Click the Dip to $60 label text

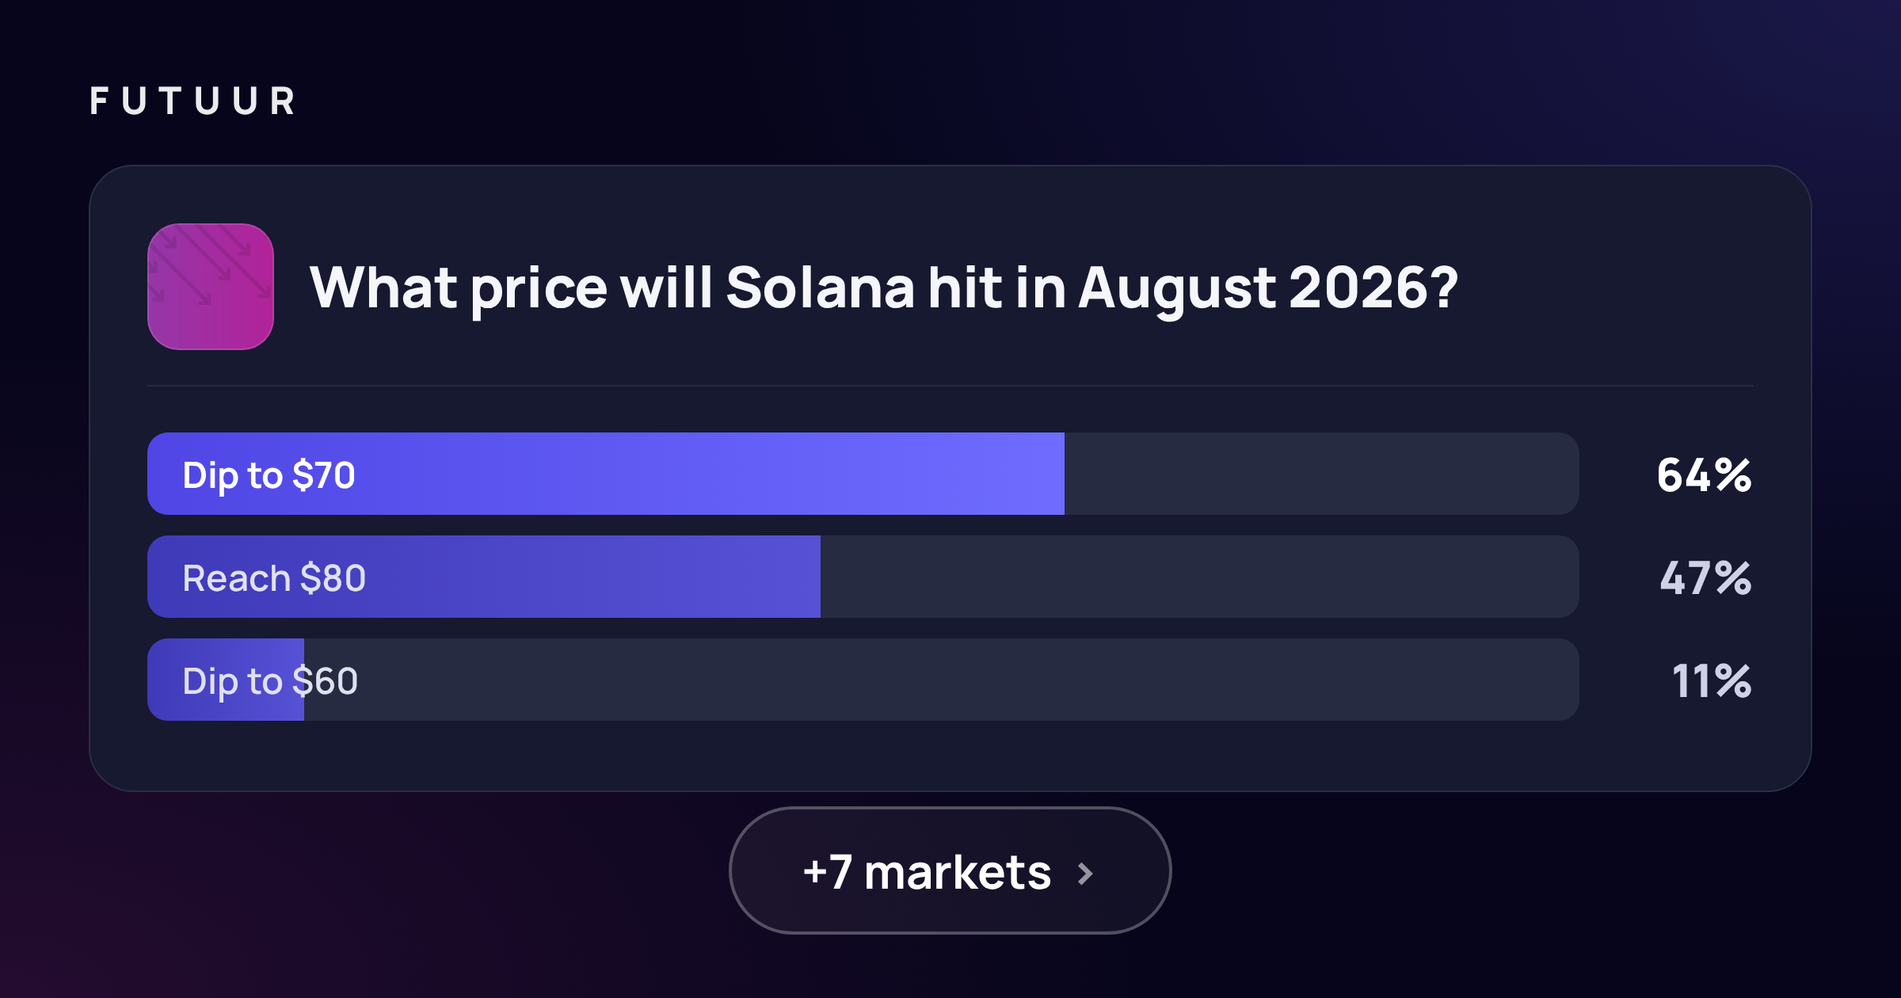click(270, 682)
